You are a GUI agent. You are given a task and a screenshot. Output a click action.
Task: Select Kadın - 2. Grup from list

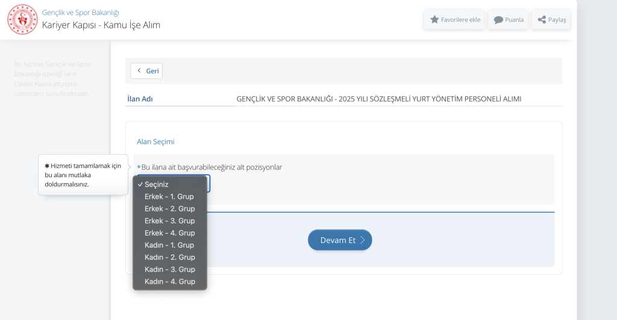click(169, 257)
